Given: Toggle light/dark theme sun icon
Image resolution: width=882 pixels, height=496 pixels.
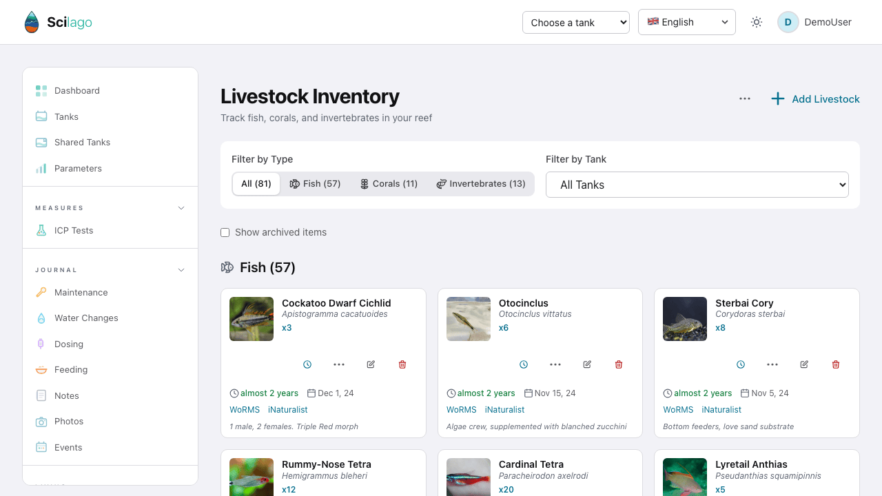Looking at the screenshot, I should point(757,22).
